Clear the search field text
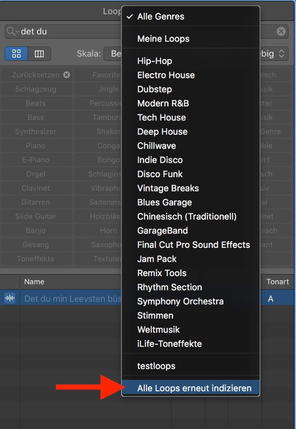Image resolution: width=296 pixels, height=429 pixels. tap(281, 31)
